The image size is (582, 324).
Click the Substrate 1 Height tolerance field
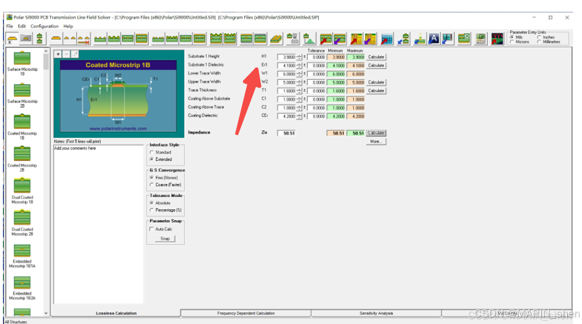(316, 57)
